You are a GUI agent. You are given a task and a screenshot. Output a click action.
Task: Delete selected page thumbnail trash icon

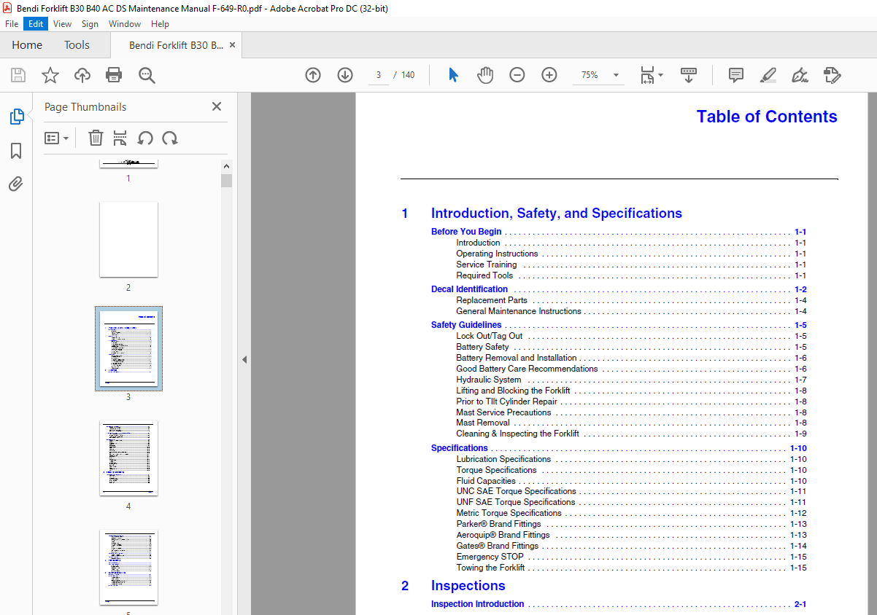point(96,138)
